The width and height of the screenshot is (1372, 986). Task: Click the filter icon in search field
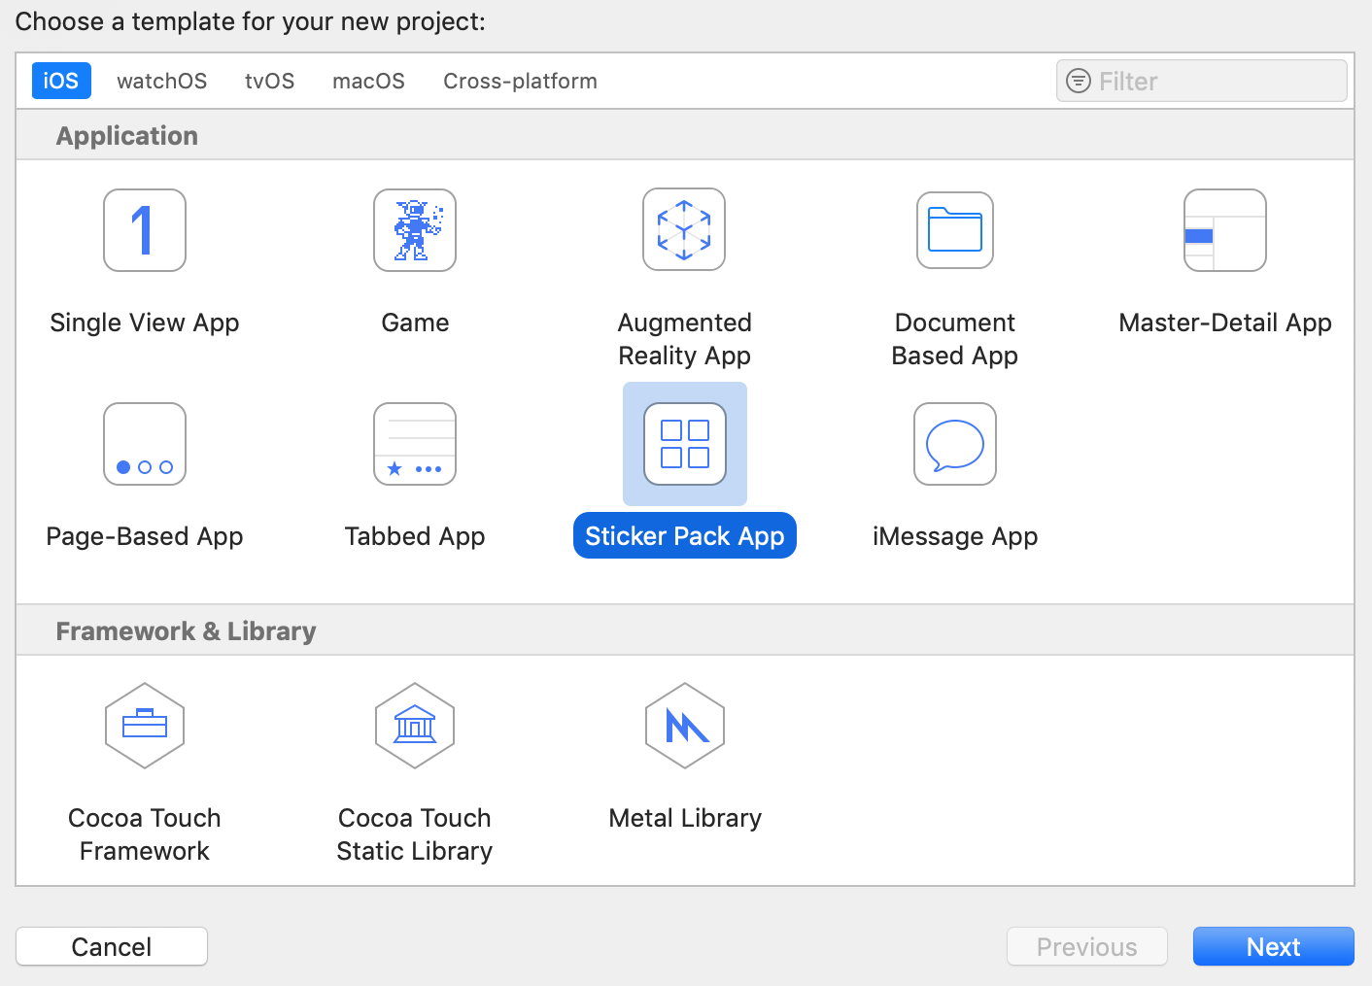point(1079,81)
